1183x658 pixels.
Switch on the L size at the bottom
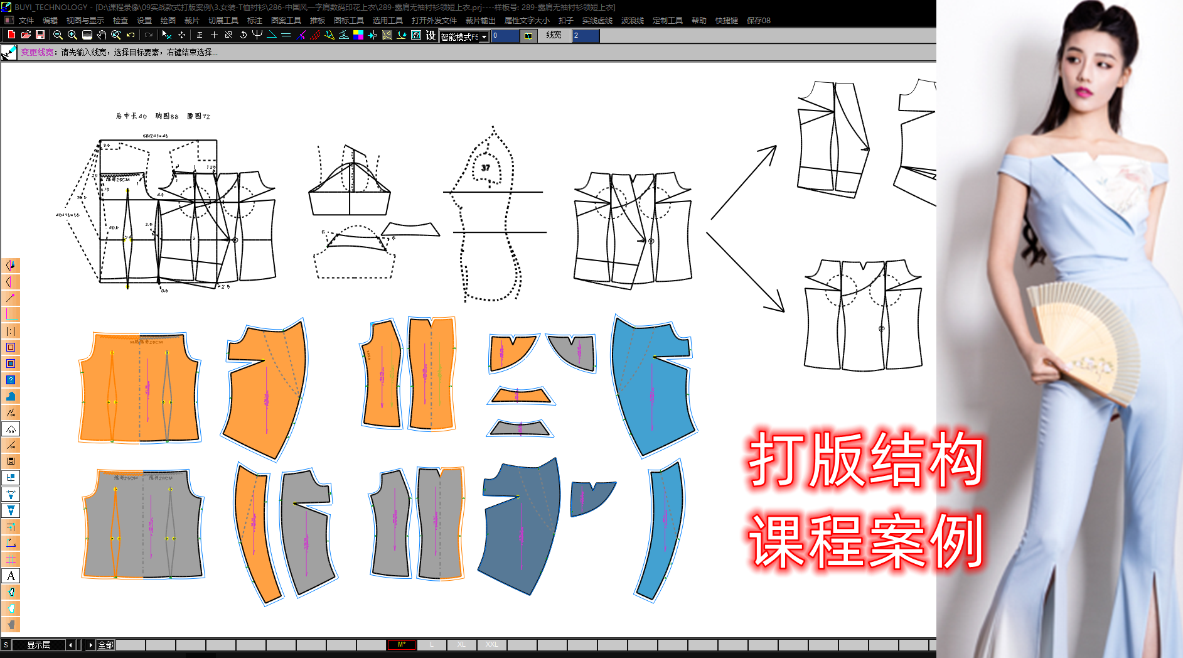(432, 645)
